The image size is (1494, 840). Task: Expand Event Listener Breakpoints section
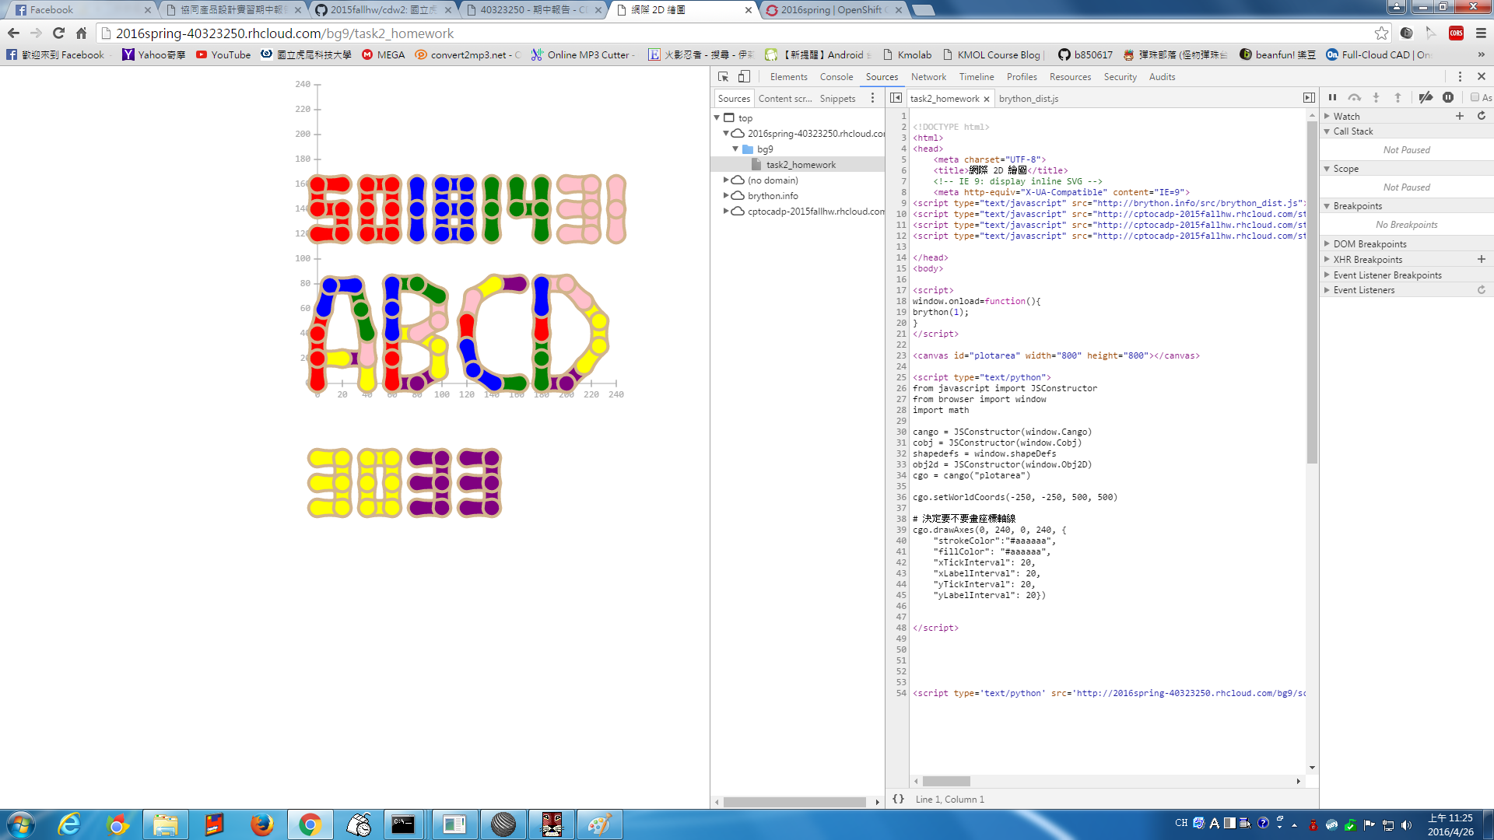pyautogui.click(x=1327, y=275)
